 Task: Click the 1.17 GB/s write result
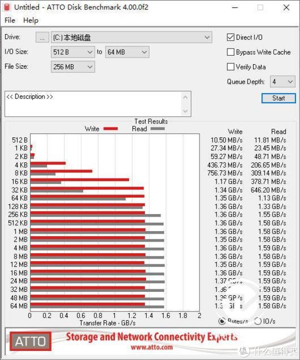pos(228,182)
